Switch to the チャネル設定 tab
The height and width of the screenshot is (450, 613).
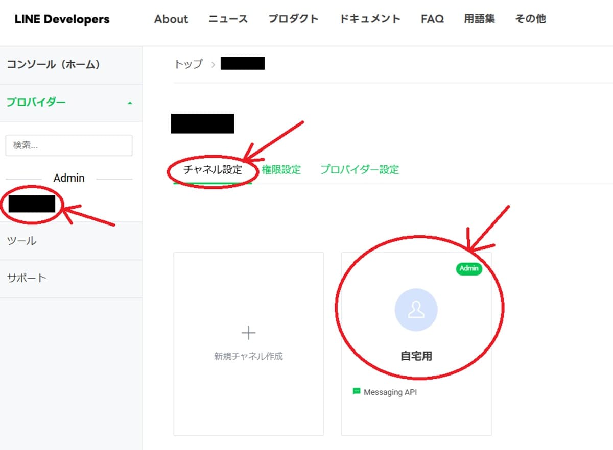click(213, 170)
